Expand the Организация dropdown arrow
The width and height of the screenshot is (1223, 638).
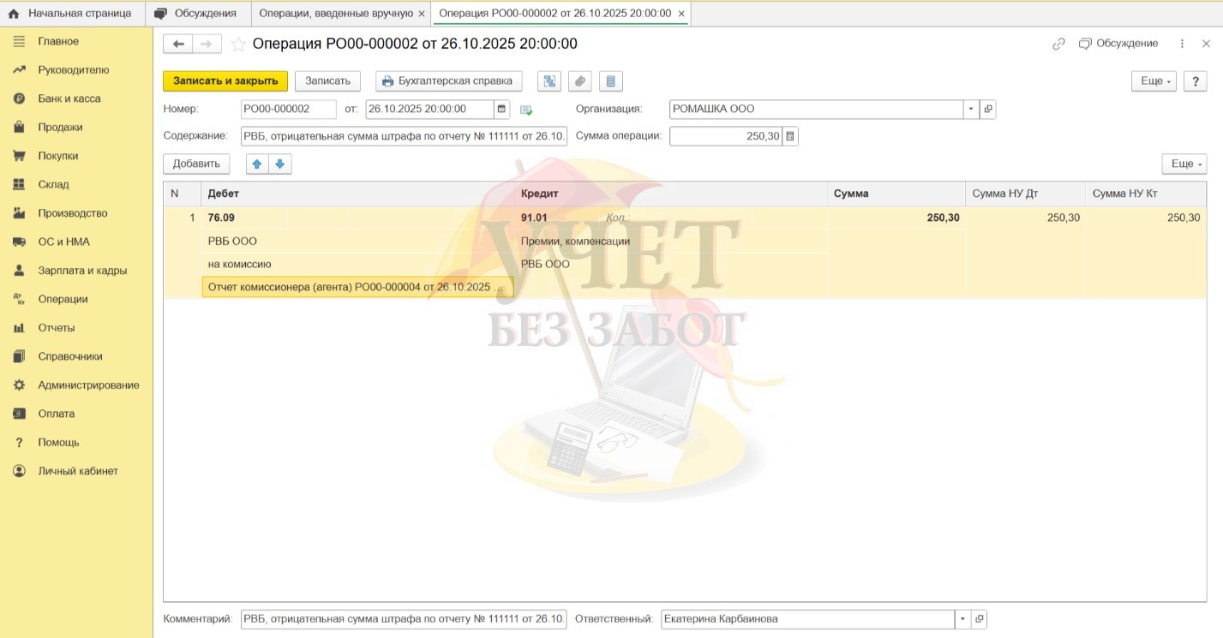coord(971,110)
